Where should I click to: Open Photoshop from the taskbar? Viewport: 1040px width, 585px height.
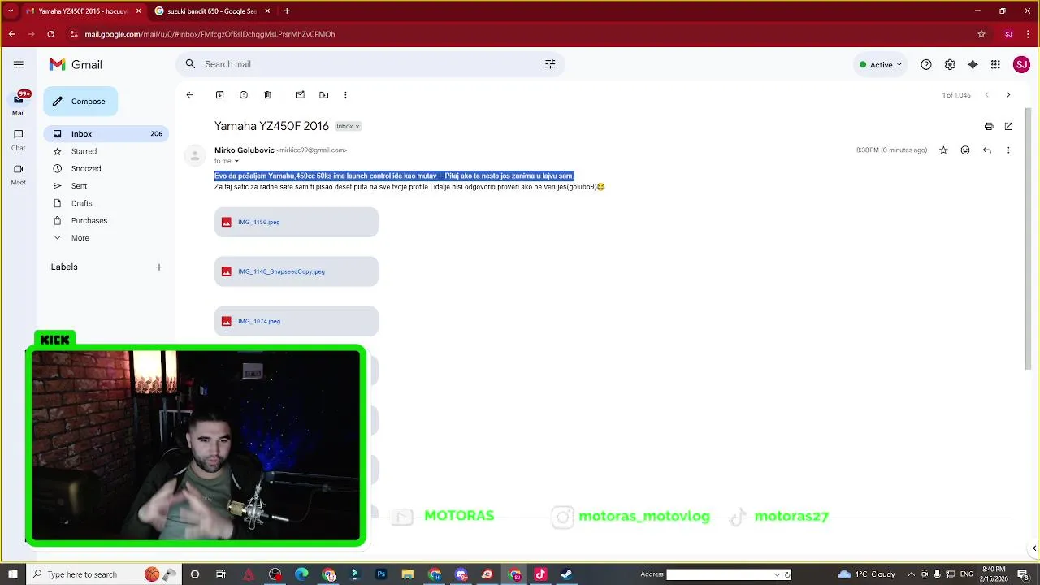[x=381, y=574]
